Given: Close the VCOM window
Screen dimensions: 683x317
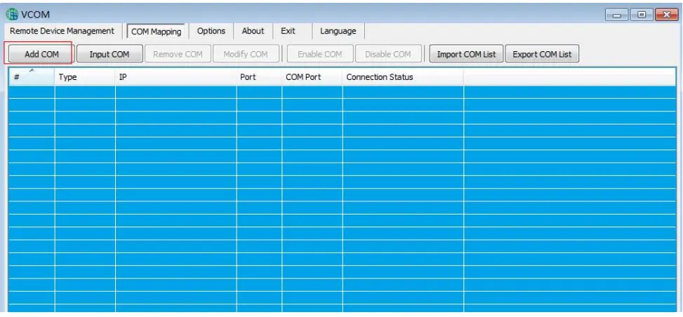Looking at the screenshot, I should 666,15.
